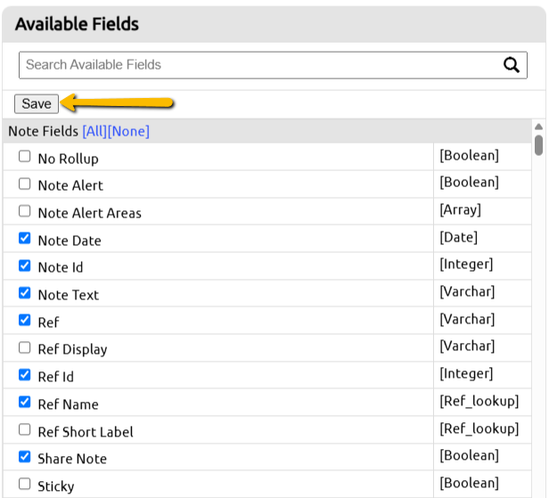549x498 pixels.
Task: Enable the Ref Display checkbox
Action: [25, 347]
